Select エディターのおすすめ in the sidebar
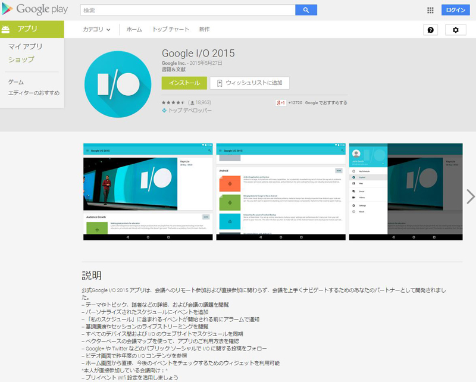 click(x=34, y=93)
